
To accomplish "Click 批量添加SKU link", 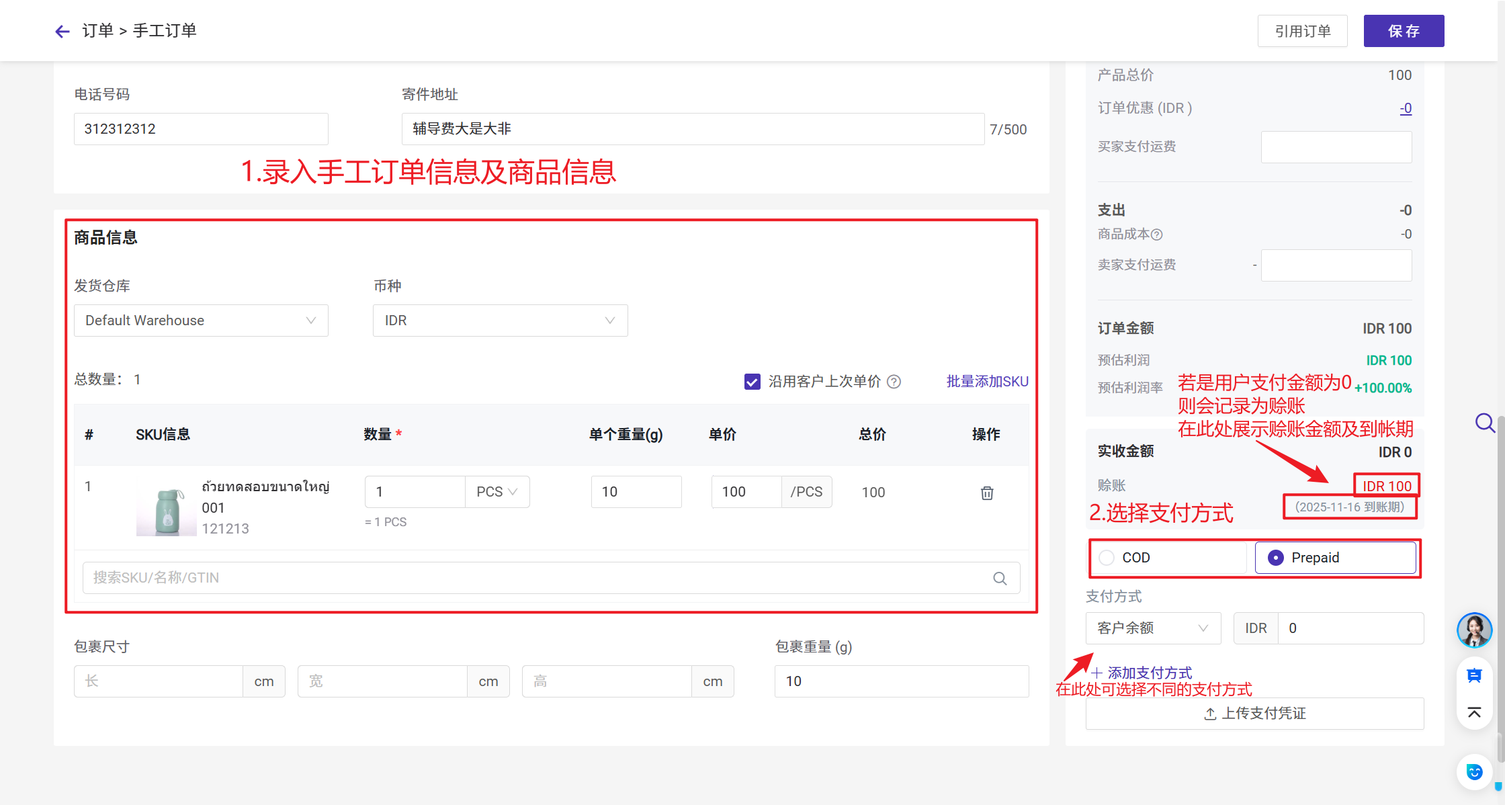I will (x=987, y=382).
